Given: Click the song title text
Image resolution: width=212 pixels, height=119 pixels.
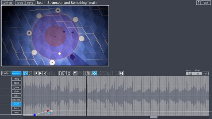Looking at the screenshot, I should 67,3.
